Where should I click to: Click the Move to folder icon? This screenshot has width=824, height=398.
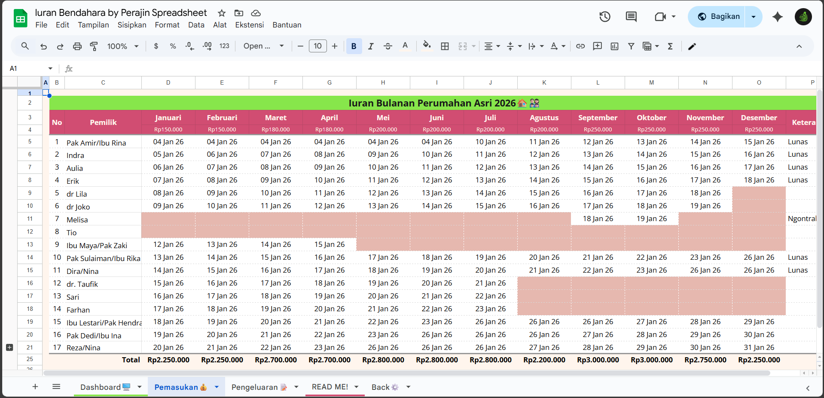point(239,13)
